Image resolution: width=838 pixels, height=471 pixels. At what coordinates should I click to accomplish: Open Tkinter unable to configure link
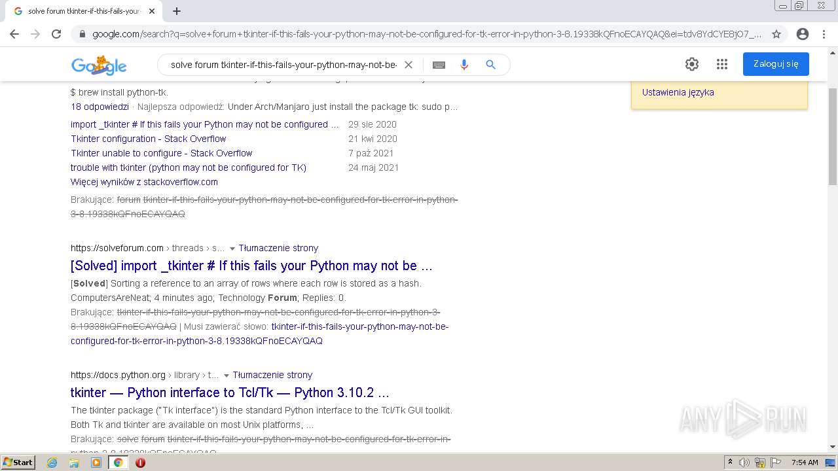point(161,153)
